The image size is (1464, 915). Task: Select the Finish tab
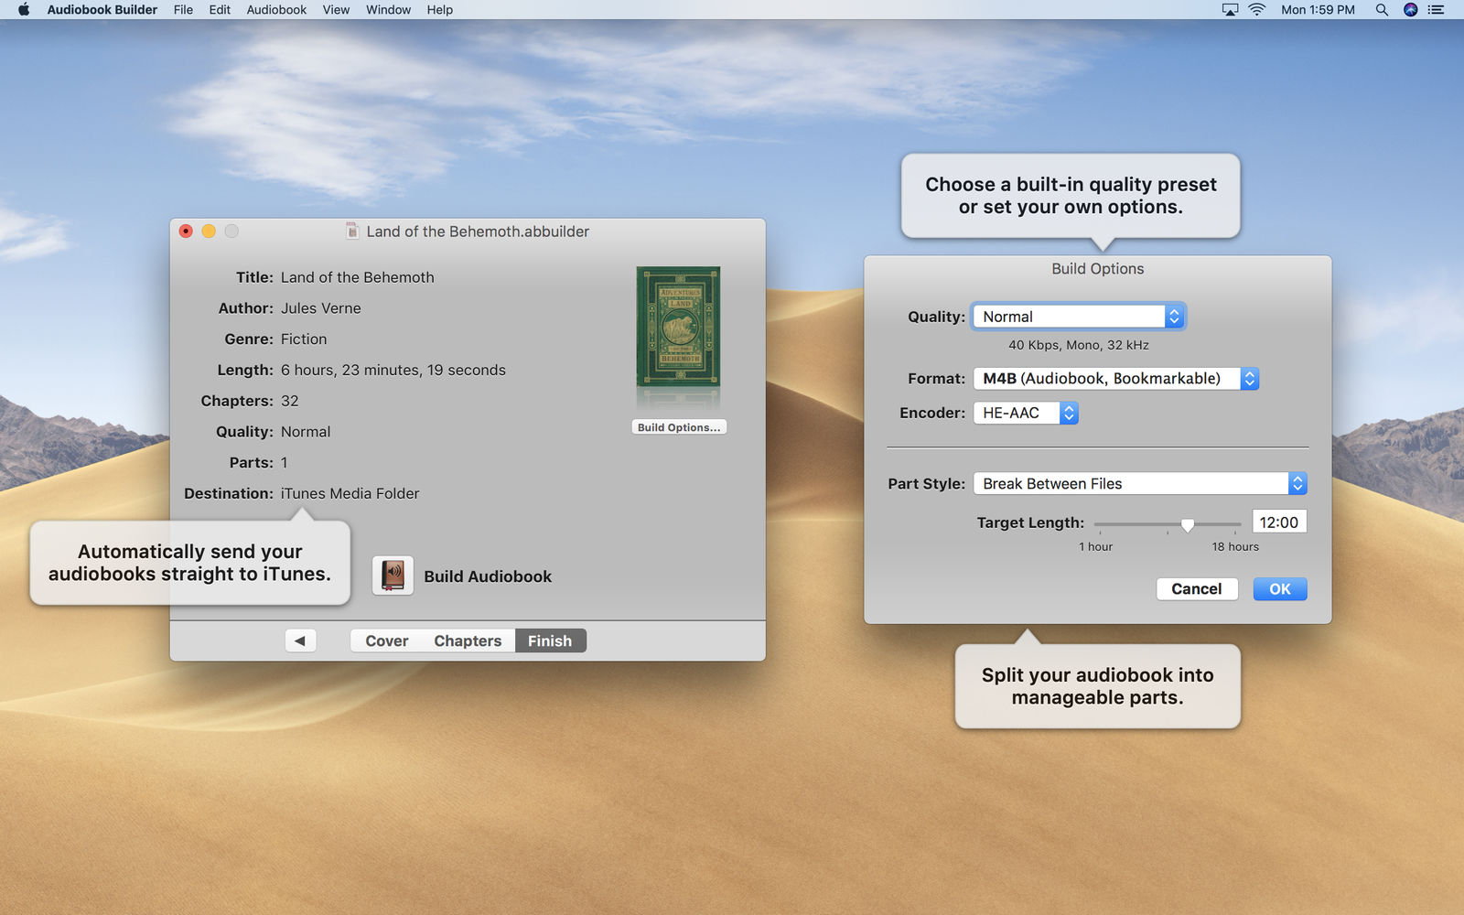[x=550, y=640]
